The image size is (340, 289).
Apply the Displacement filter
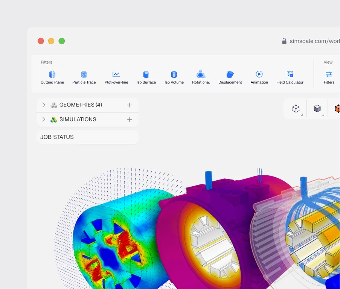(x=230, y=78)
